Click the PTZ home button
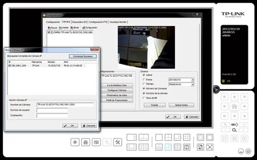 click(x=235, y=107)
